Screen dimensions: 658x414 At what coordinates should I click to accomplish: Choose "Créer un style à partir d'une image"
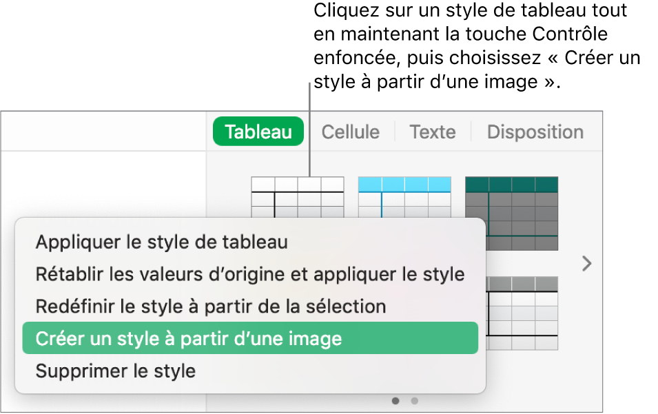(x=188, y=338)
